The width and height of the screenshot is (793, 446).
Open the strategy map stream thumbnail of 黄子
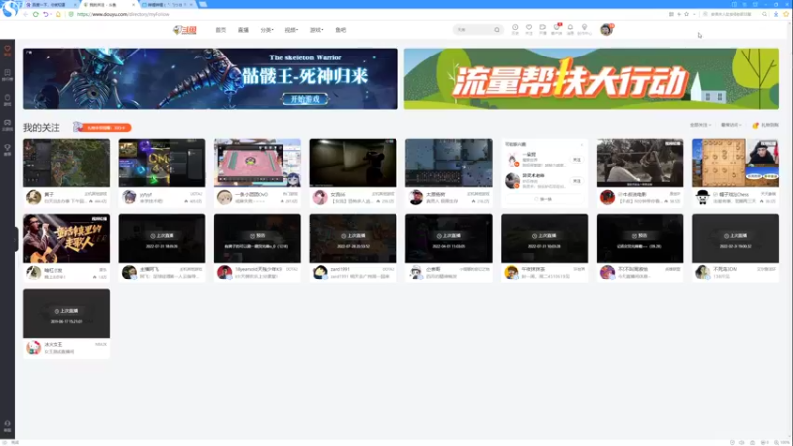[x=66, y=163]
